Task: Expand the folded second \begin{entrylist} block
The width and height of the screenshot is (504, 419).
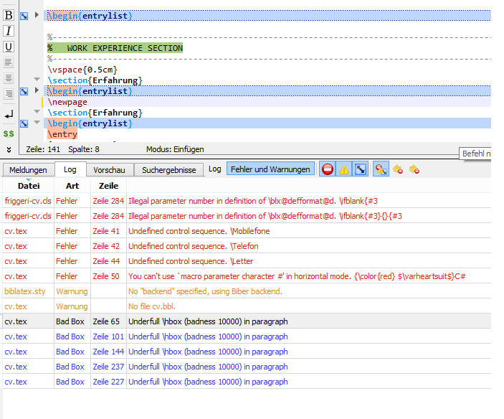Action: [x=37, y=90]
